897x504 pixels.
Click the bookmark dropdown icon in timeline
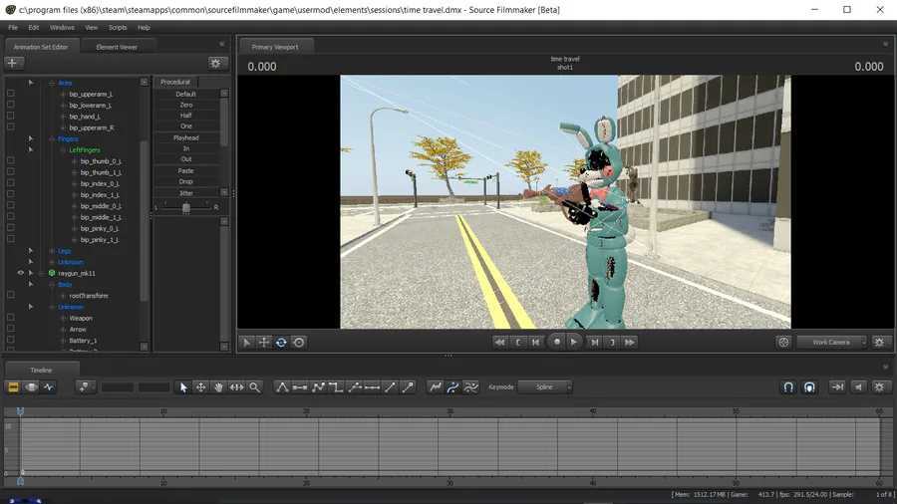[85, 387]
